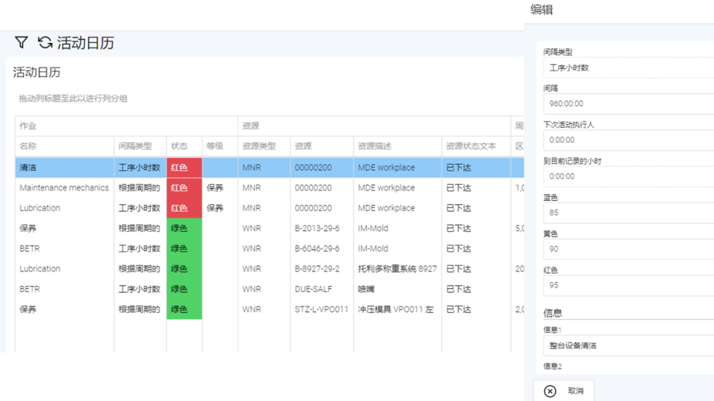Click the red 红色 status in 清洁 row
Screen dimensions: 714x401
(x=184, y=168)
